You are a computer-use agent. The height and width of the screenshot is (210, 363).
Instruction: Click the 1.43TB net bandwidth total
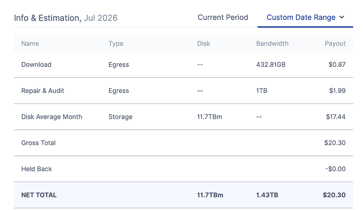pos(267,195)
